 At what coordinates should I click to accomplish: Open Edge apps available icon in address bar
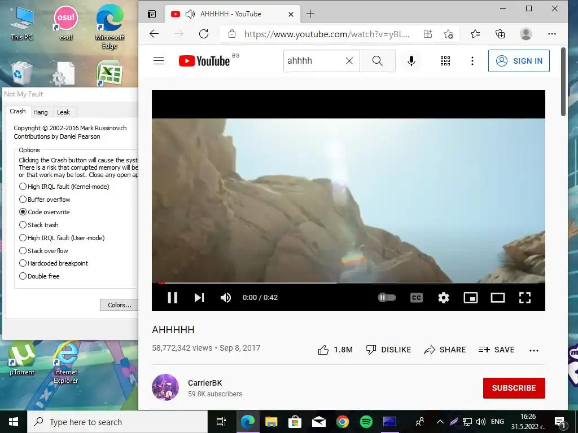428,34
